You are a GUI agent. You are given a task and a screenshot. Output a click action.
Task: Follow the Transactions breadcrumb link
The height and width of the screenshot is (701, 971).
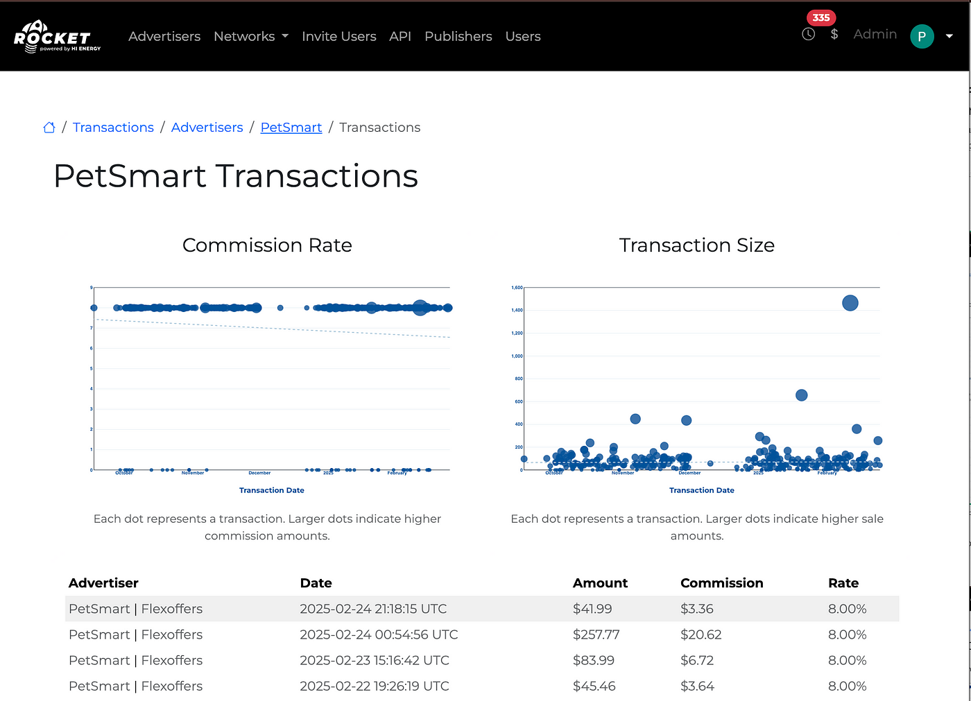pos(113,128)
